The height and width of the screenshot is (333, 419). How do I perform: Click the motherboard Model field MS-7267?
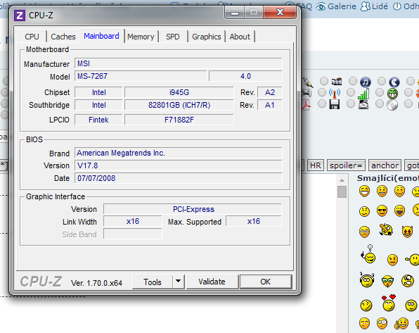141,76
